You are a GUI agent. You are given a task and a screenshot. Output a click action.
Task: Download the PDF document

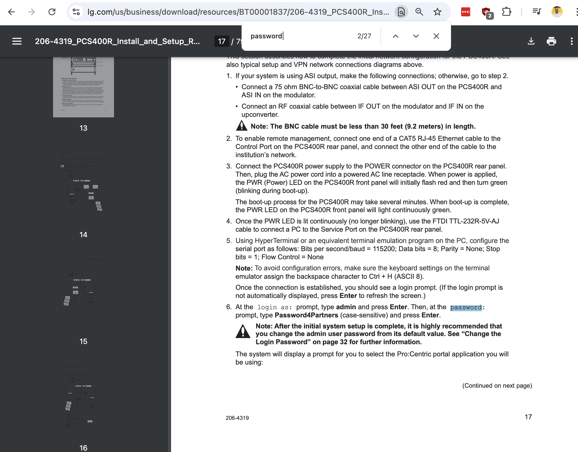531,41
